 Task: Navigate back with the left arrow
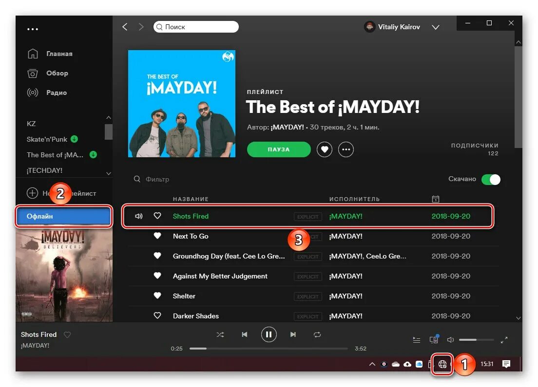click(x=125, y=27)
